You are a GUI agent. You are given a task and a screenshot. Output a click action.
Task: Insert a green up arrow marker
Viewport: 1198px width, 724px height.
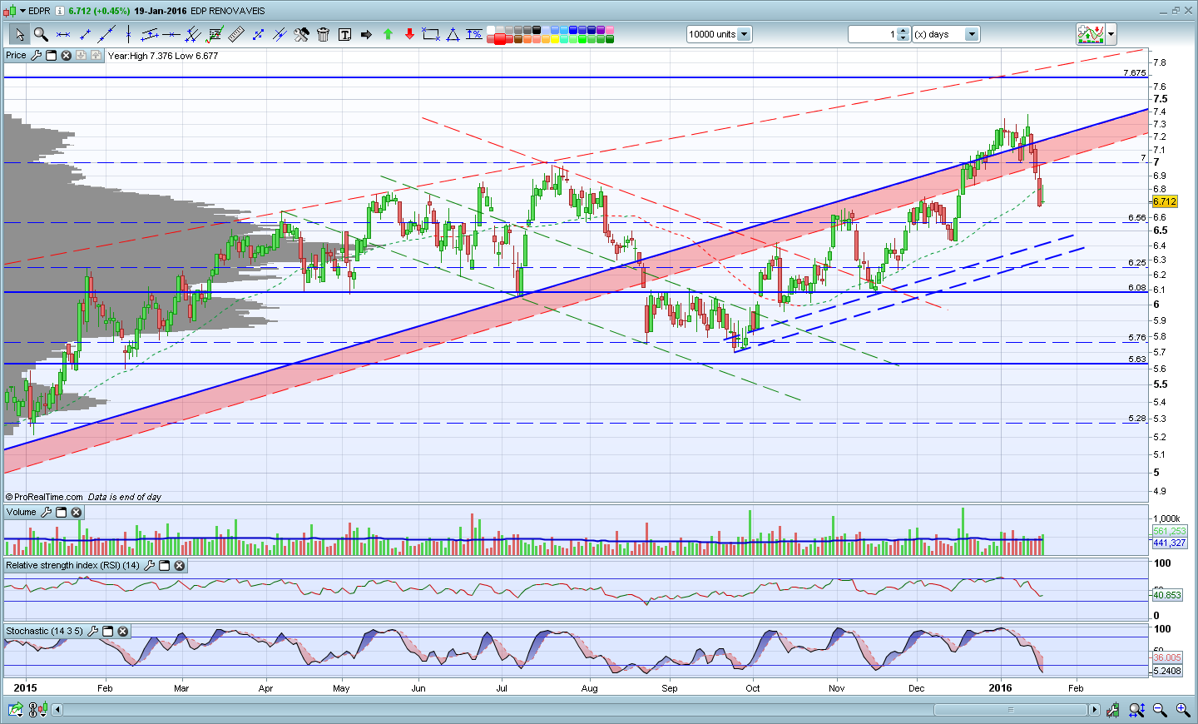click(x=388, y=34)
